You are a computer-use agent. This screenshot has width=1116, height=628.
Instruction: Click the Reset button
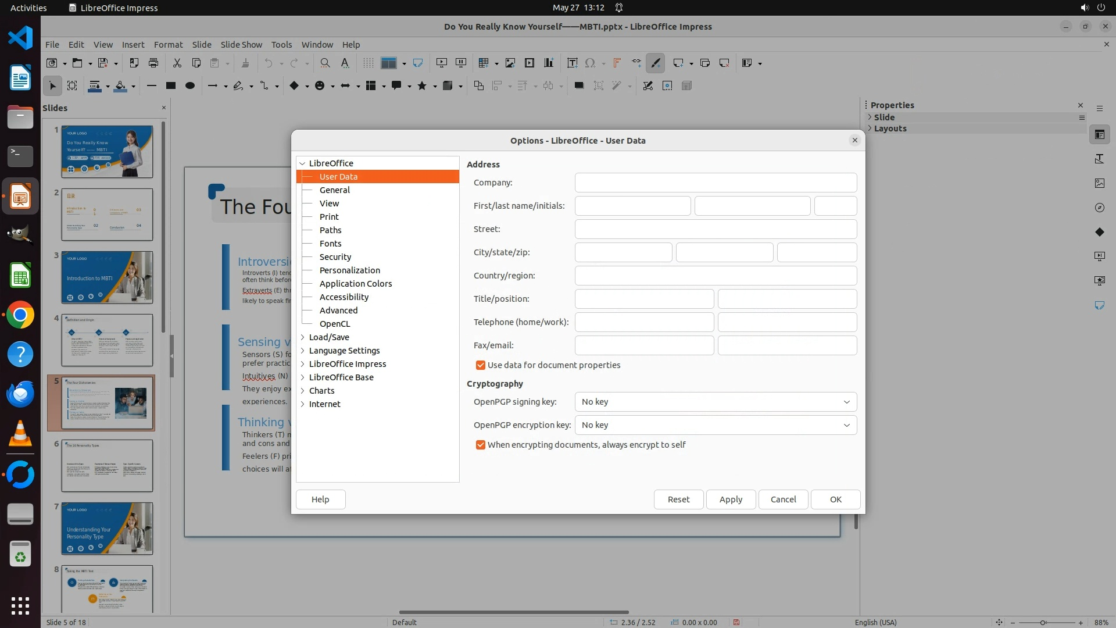tap(678, 499)
